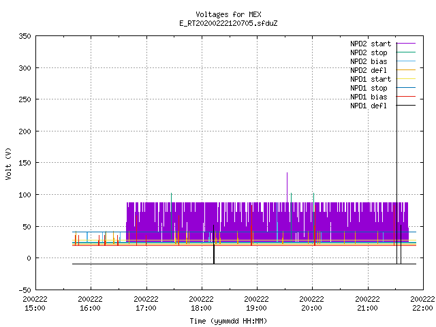
Task: Click the -50 y-axis tick label
Action: tap(25, 290)
